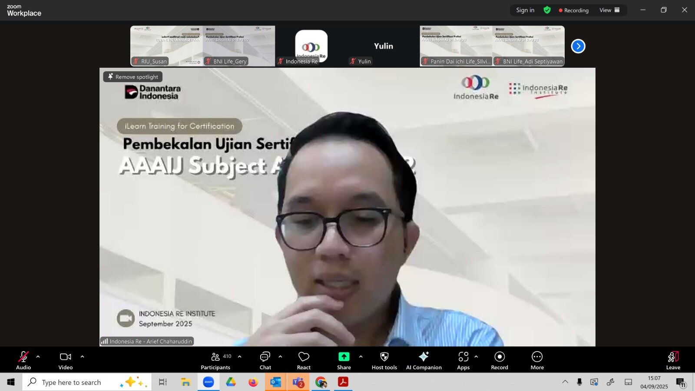Select the BNI Life_Gery video thumbnail

[x=239, y=46]
